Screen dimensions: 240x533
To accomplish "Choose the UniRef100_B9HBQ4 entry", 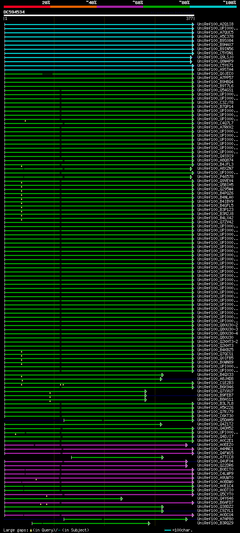I will [215, 82].
